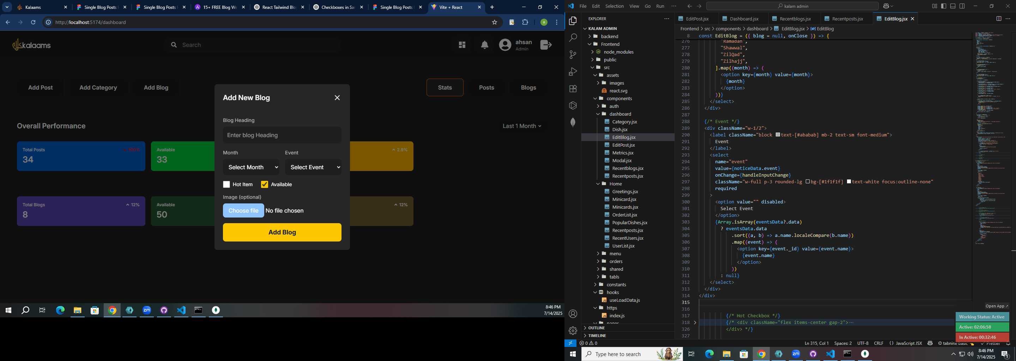Open errors and warnings count in status bar
1016x361 pixels.
click(x=588, y=343)
